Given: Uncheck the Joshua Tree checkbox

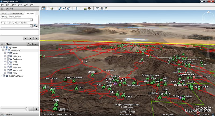Looking at the screenshot, I should [6, 50].
